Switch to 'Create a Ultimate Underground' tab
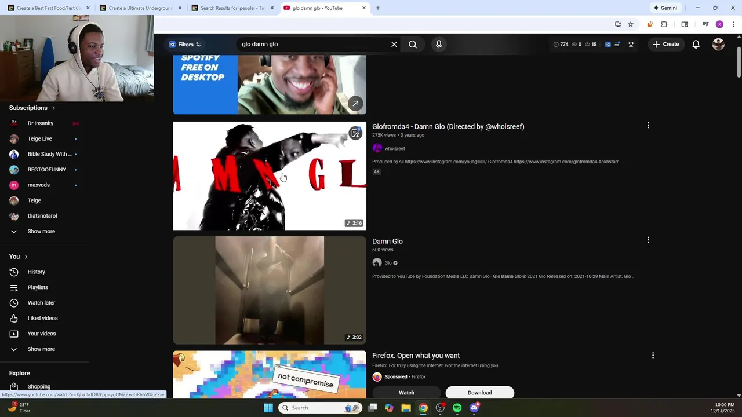 139,8
